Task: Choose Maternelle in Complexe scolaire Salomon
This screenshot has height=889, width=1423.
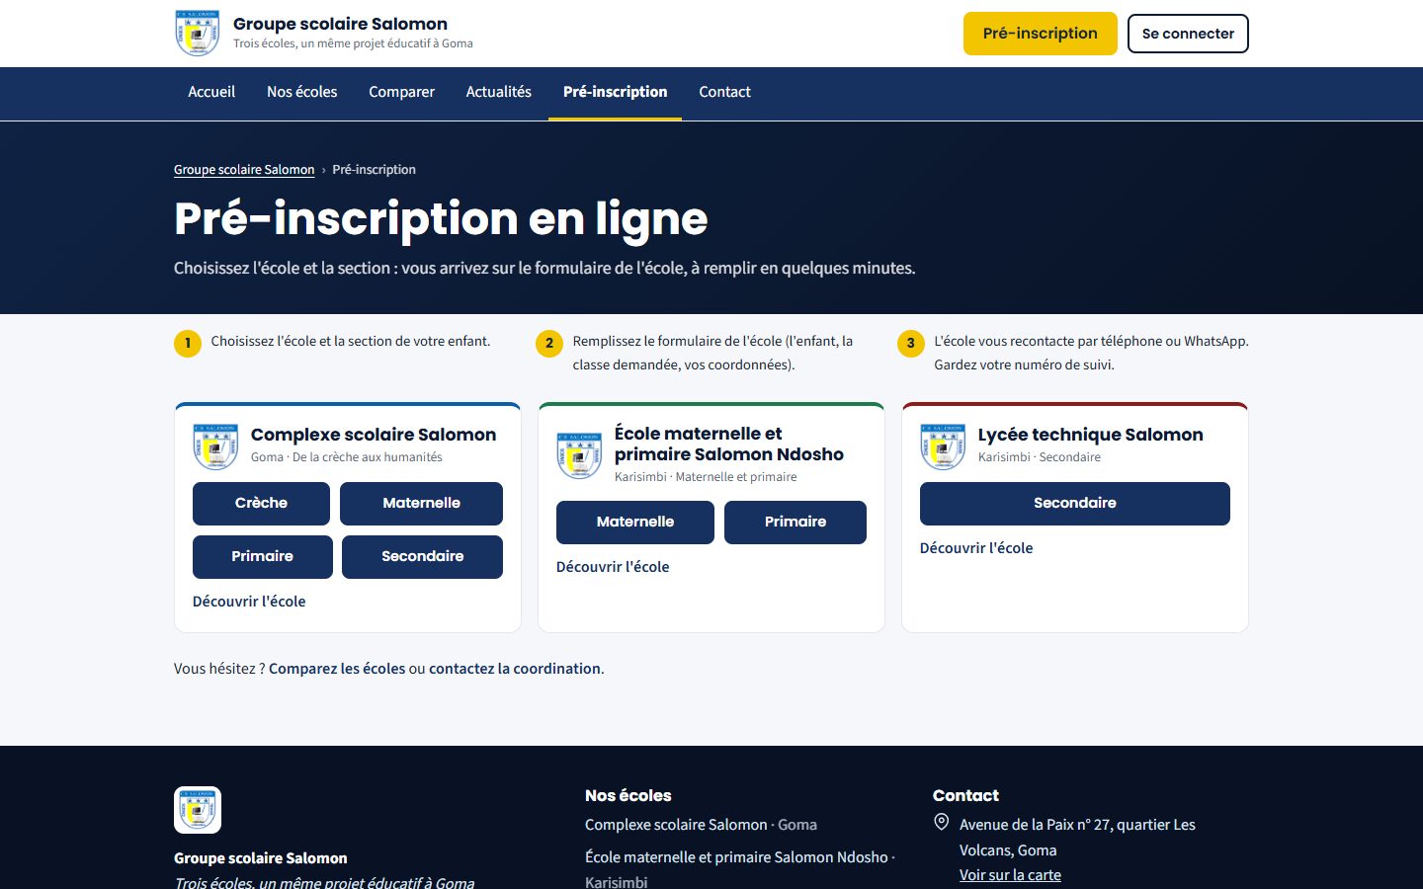Action: pyautogui.click(x=421, y=504)
